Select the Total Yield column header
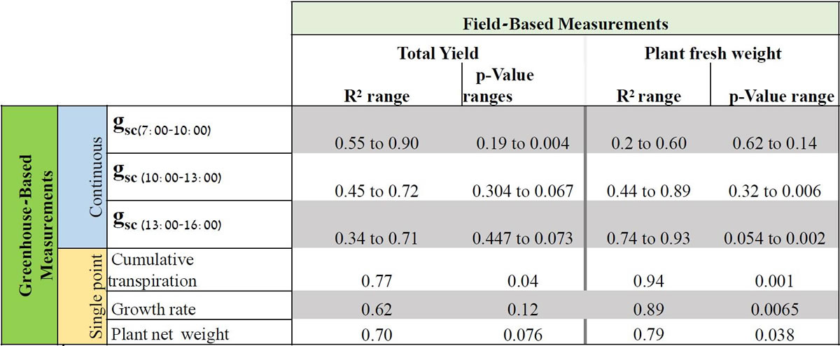This screenshot has width=840, height=346. pyautogui.click(x=437, y=53)
